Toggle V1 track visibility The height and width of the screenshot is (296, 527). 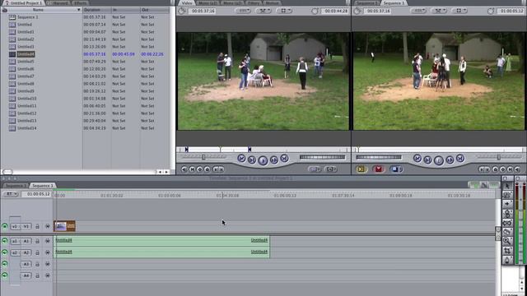point(5,227)
